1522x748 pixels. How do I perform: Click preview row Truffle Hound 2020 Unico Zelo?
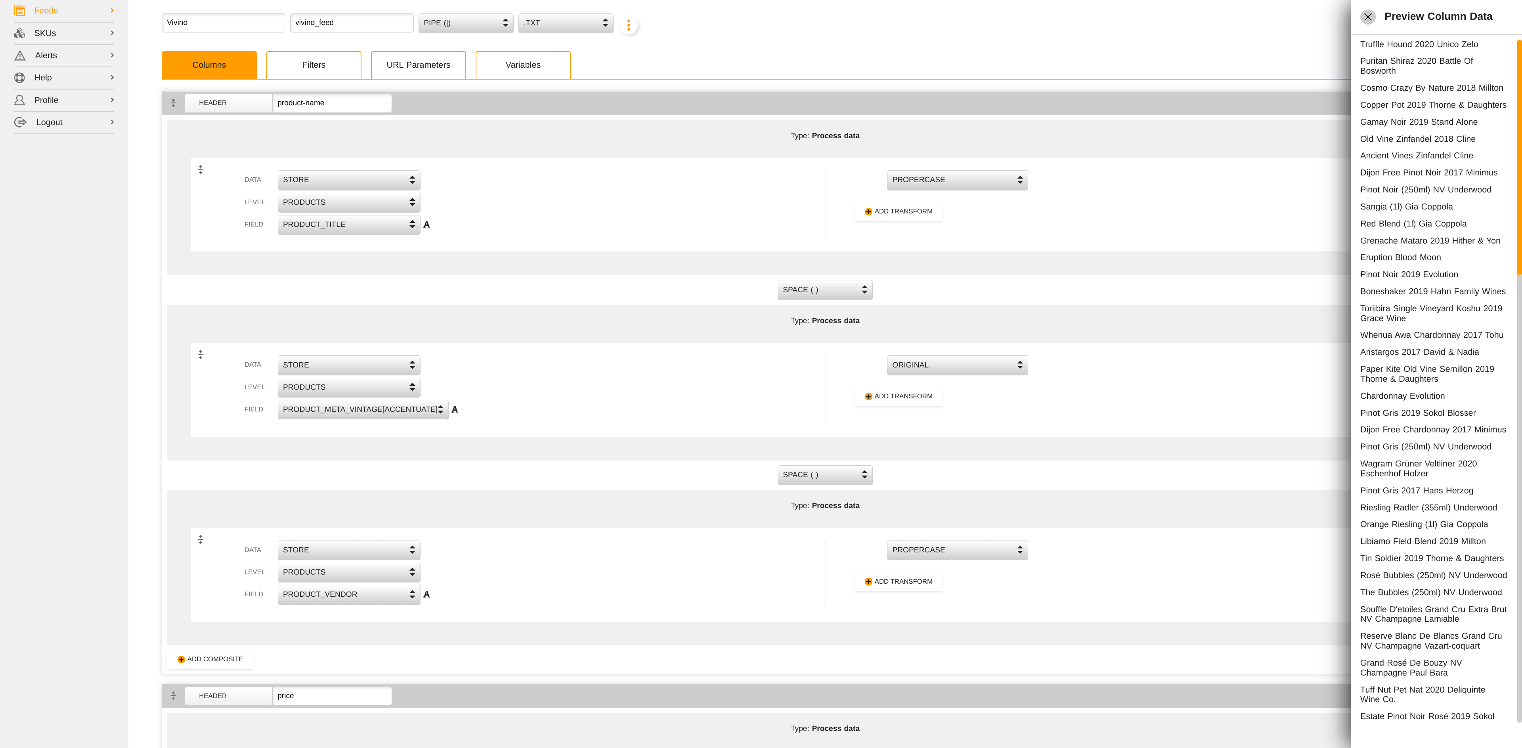(1419, 44)
